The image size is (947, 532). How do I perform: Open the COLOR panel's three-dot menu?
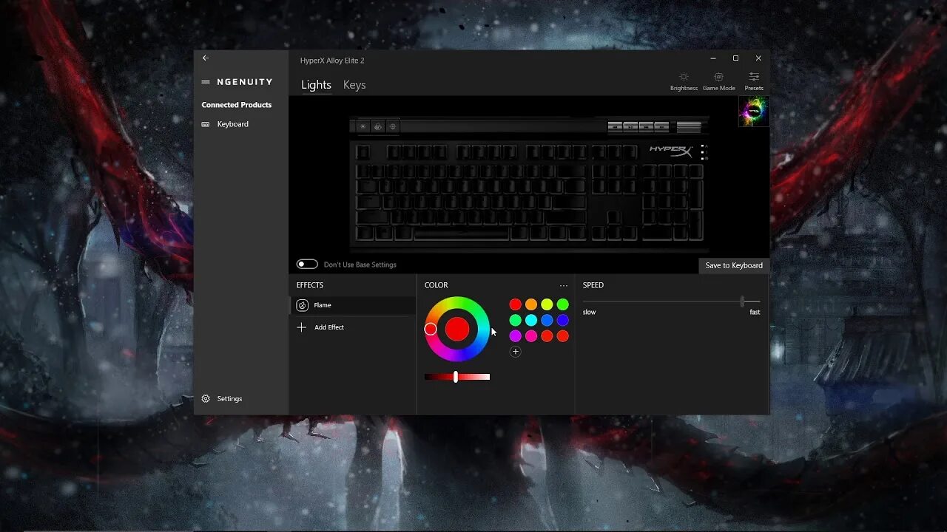click(x=564, y=285)
